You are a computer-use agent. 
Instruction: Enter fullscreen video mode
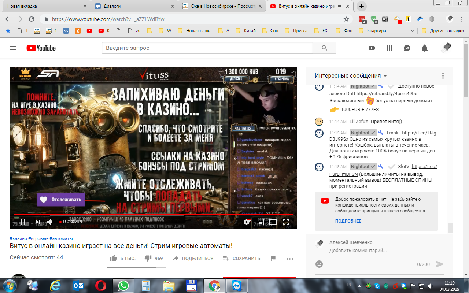click(x=287, y=222)
